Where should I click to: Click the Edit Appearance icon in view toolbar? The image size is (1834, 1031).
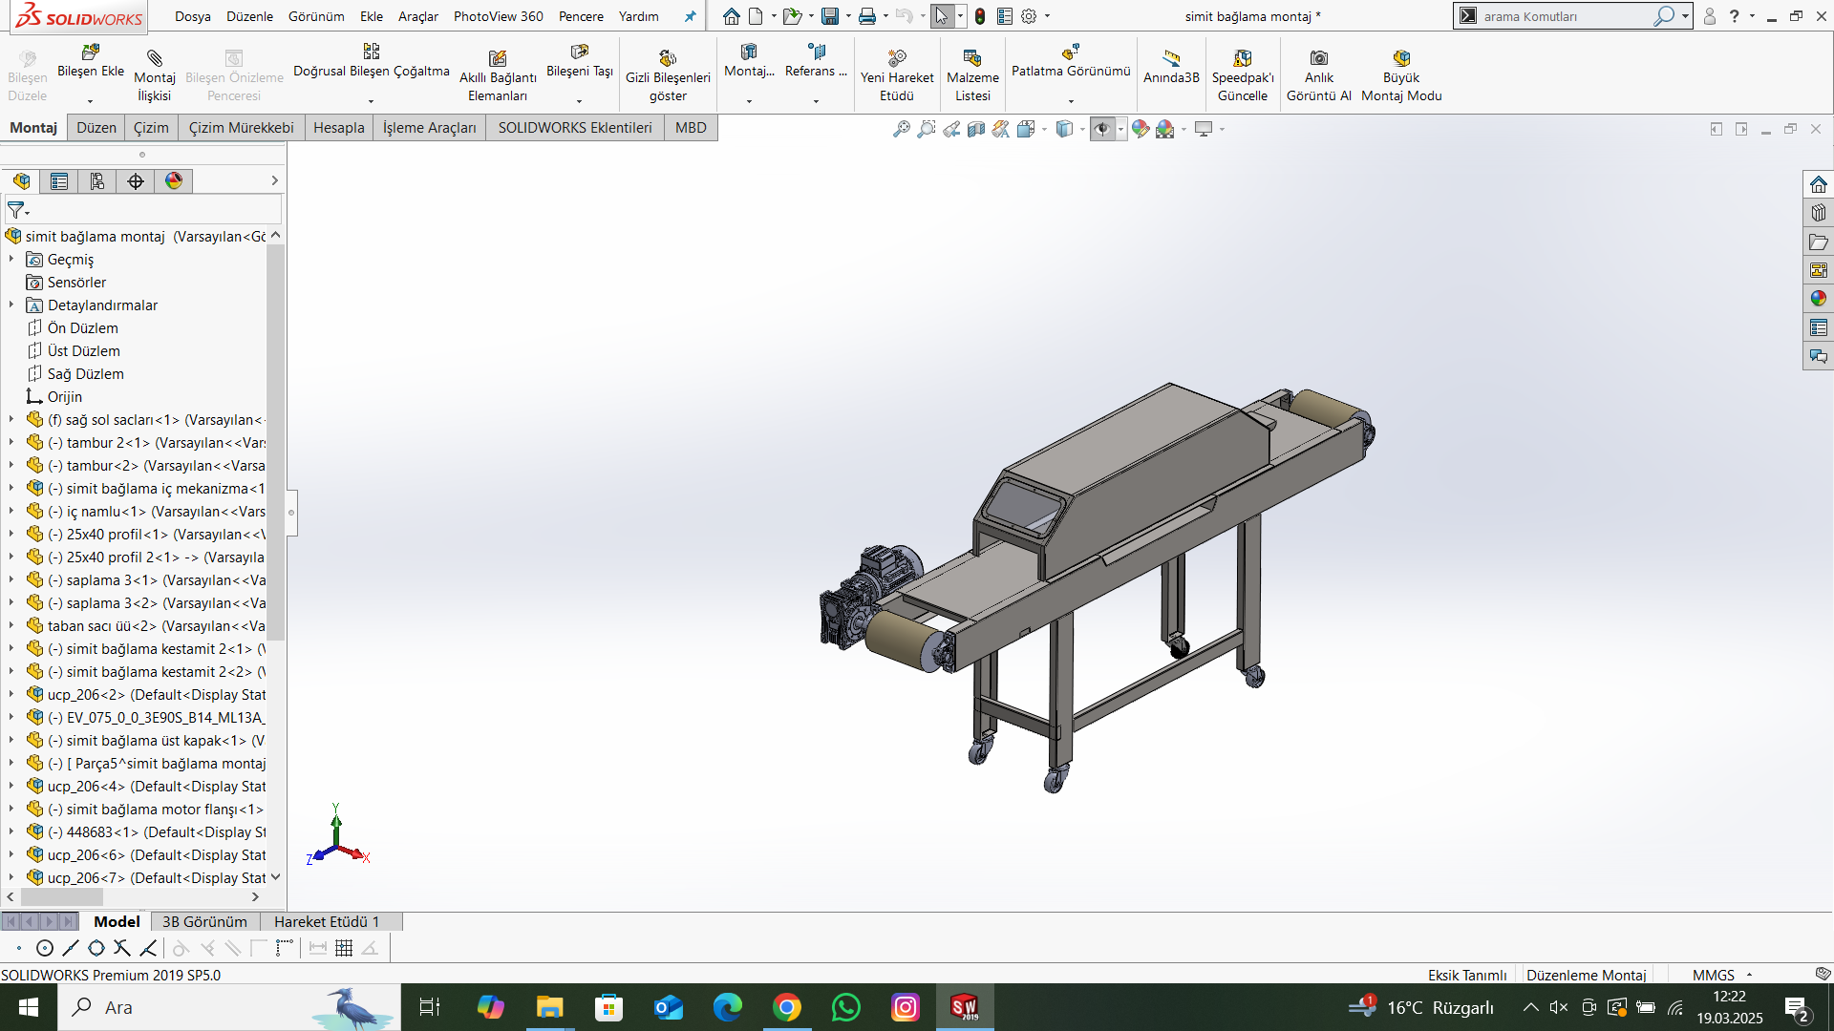1141,129
